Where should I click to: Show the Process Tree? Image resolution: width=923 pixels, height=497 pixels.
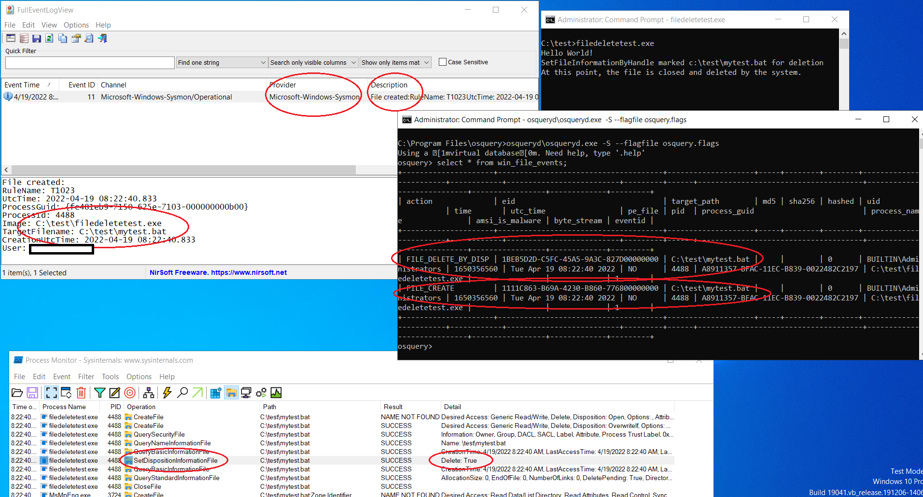coord(148,393)
